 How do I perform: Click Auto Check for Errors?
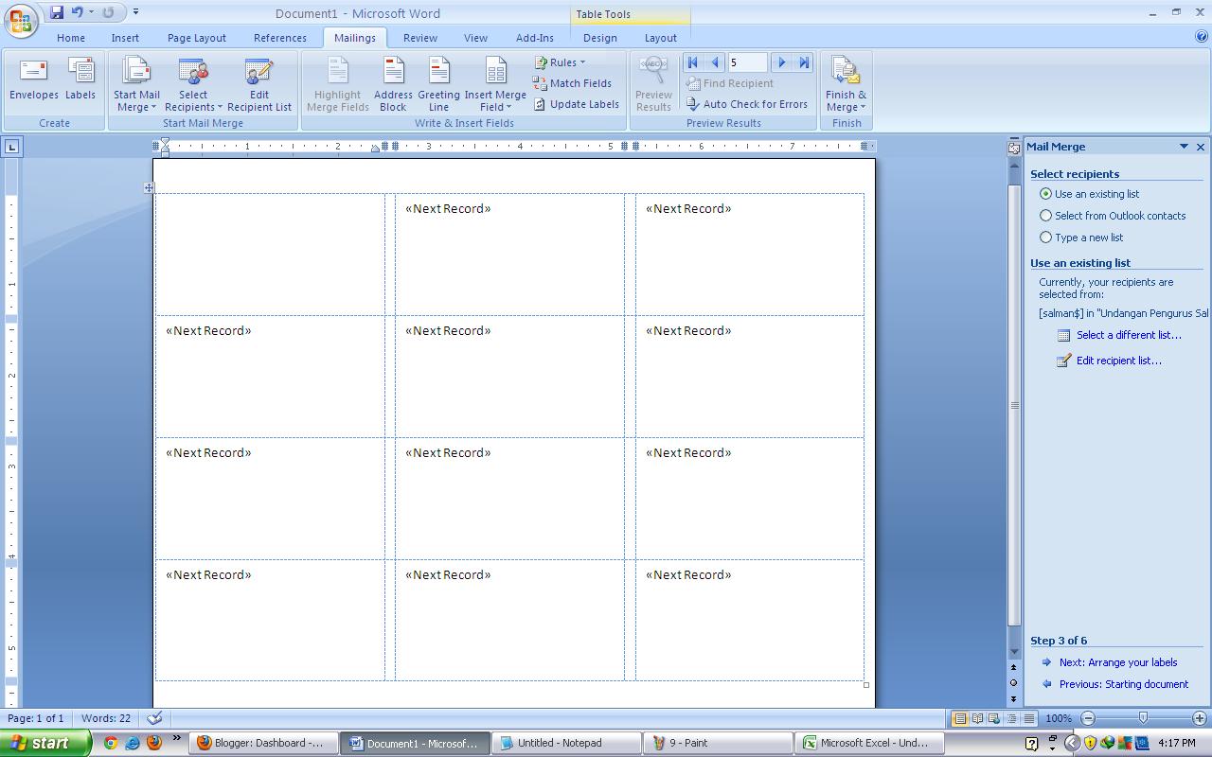point(747,104)
